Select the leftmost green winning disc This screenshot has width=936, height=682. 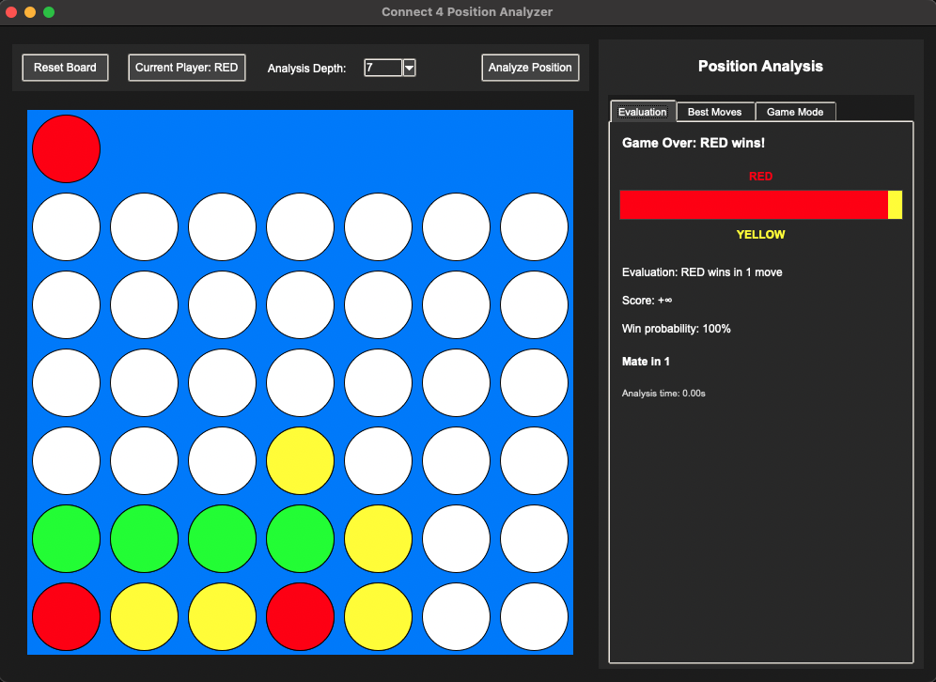point(66,538)
